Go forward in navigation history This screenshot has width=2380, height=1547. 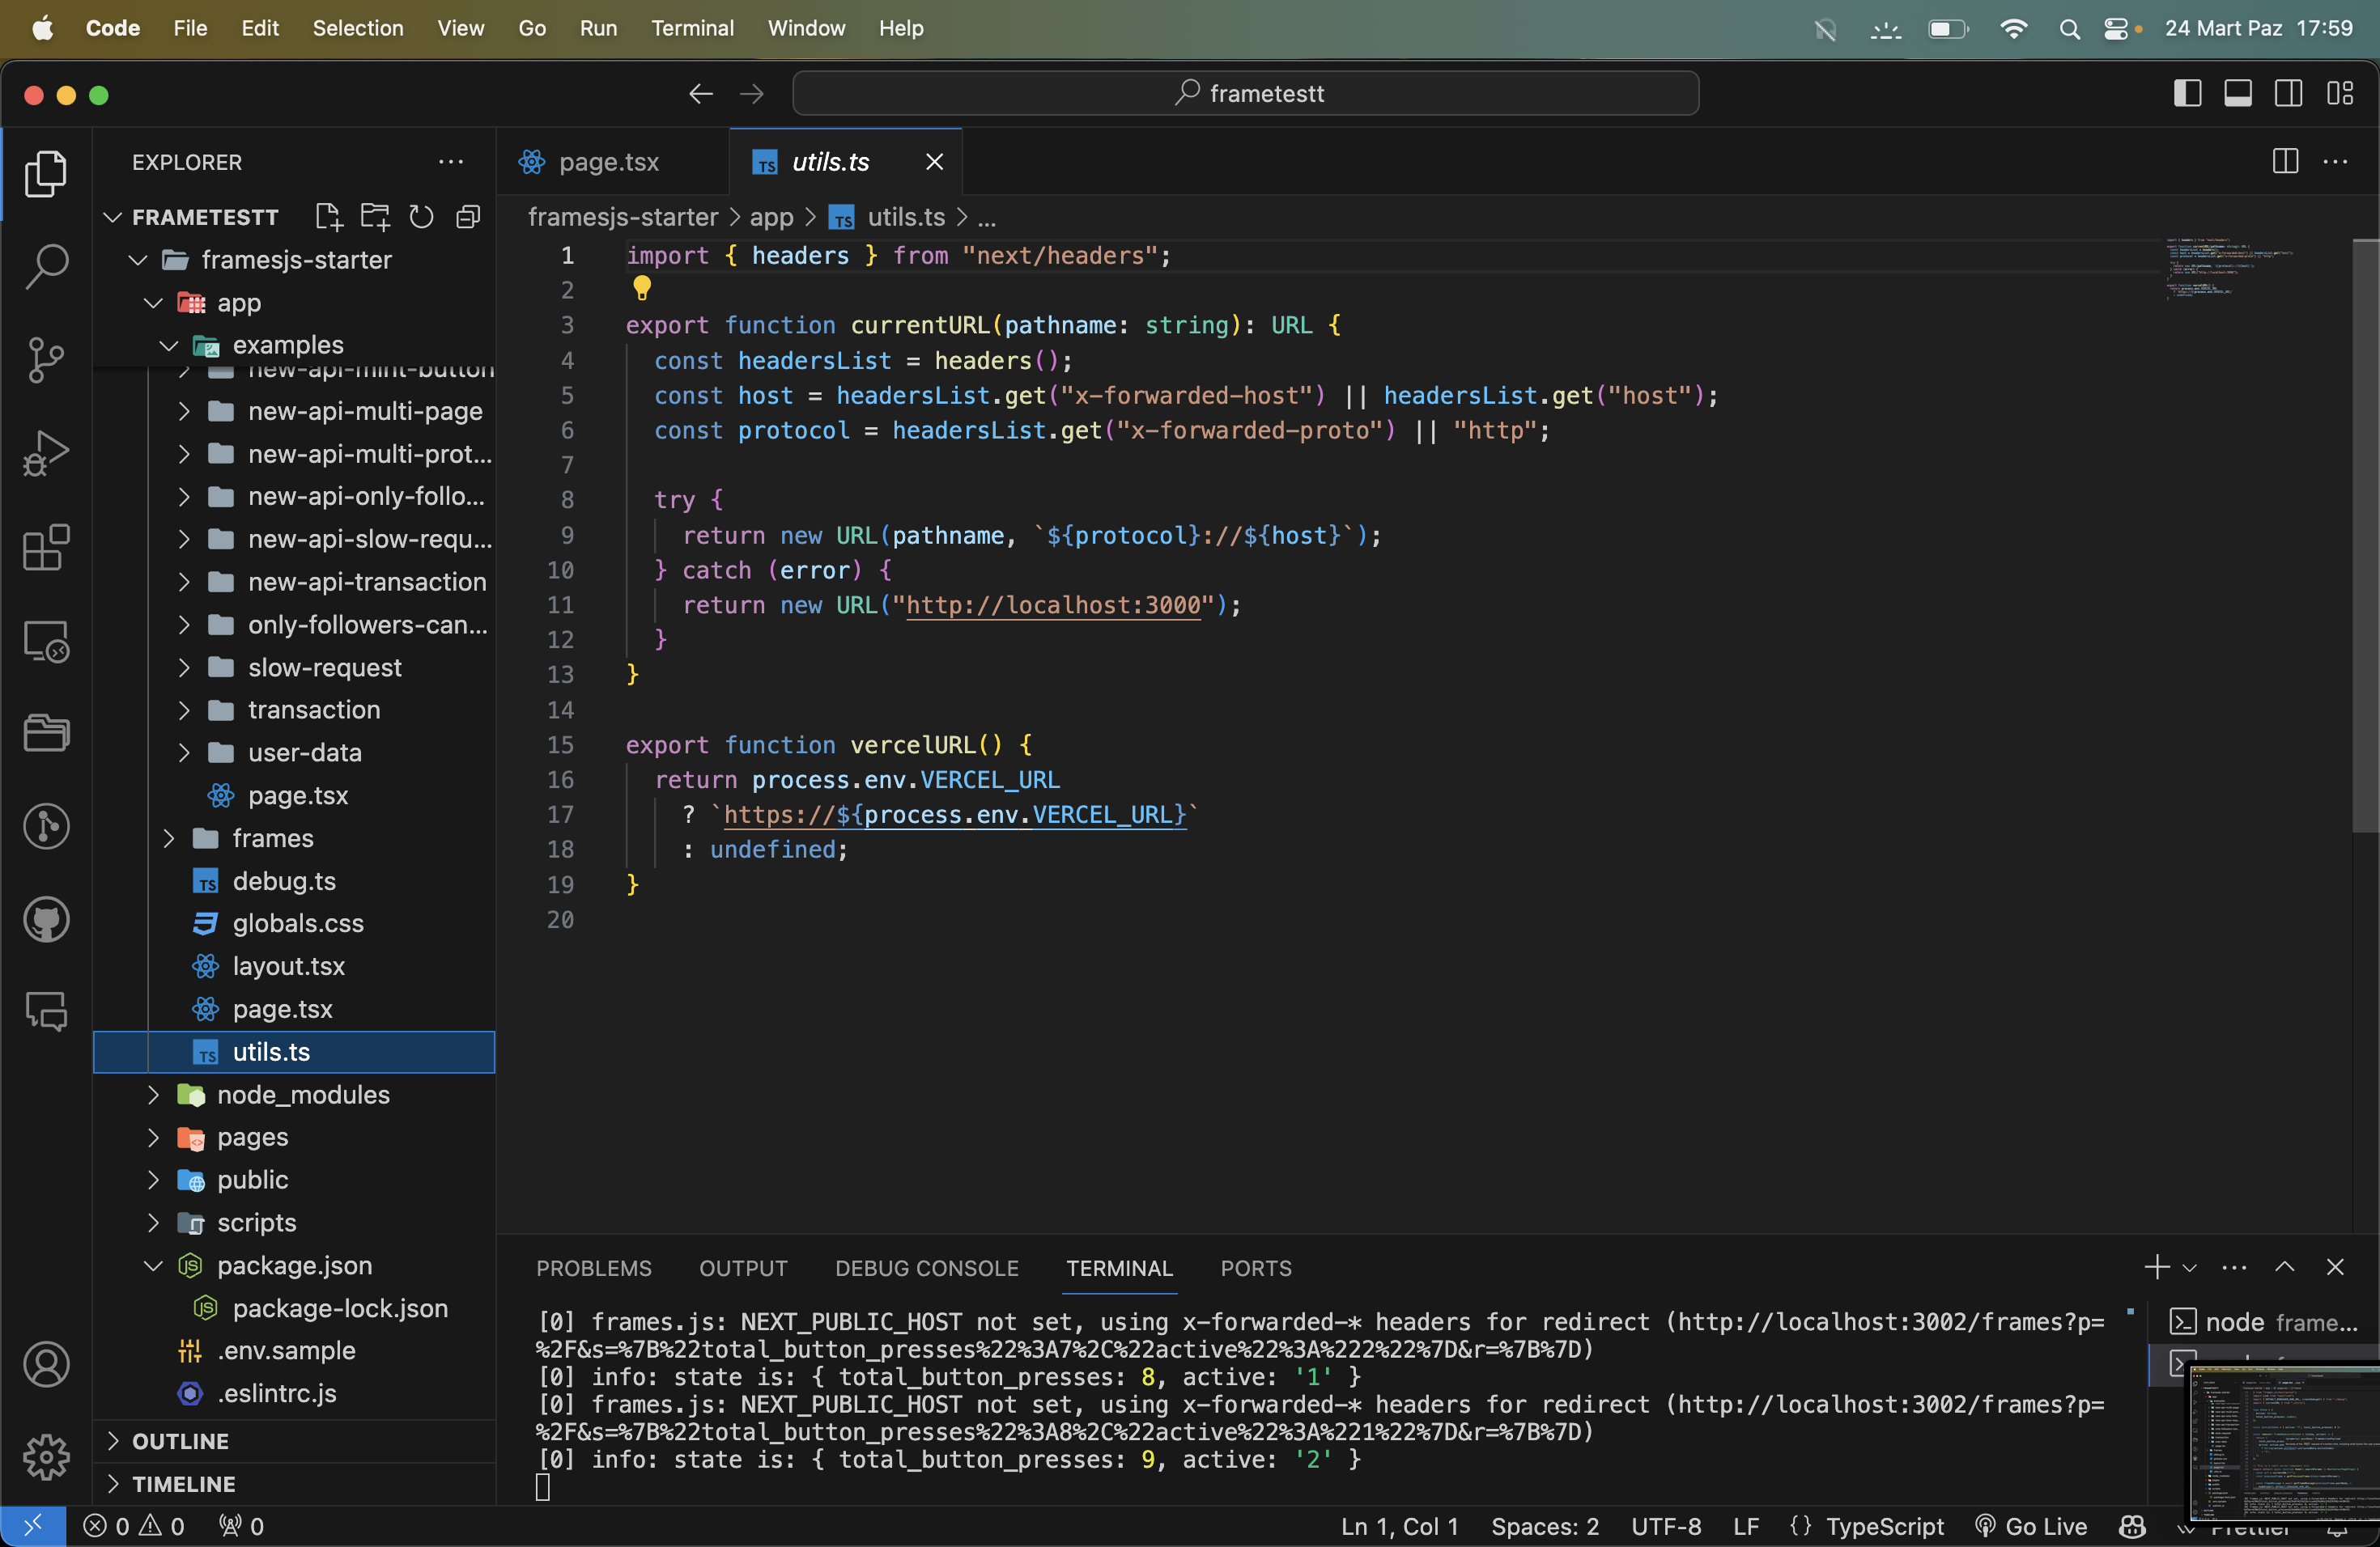pyautogui.click(x=751, y=94)
